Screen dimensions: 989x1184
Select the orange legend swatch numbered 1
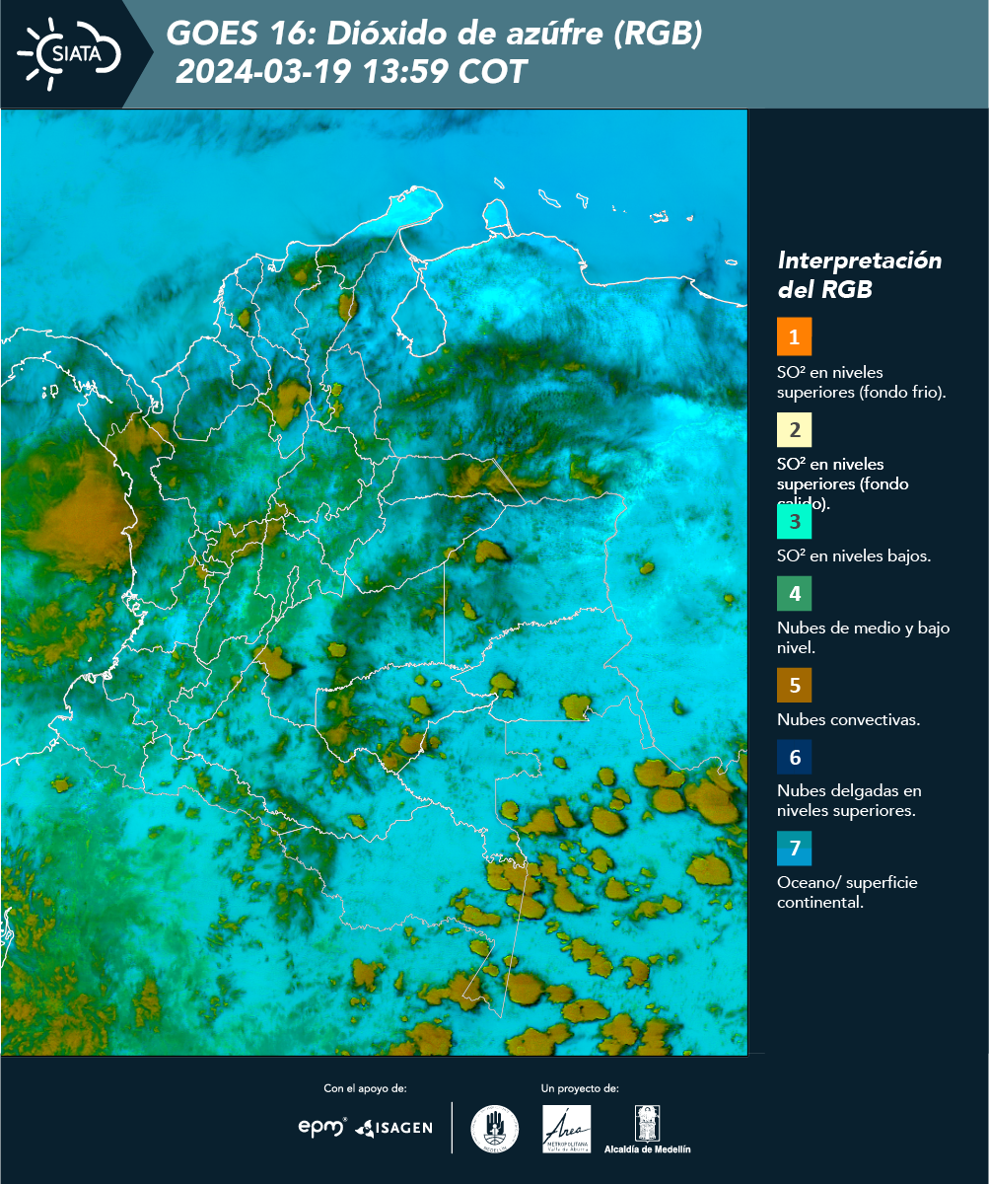(x=794, y=336)
